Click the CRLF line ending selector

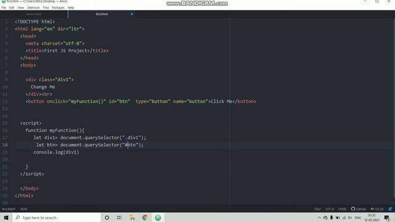(317, 209)
